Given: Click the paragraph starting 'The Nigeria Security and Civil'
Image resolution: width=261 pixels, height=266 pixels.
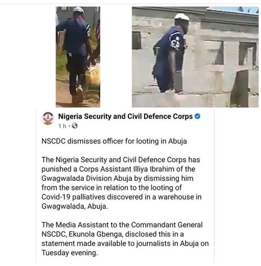Looking at the screenshot, I should tap(121, 183).
